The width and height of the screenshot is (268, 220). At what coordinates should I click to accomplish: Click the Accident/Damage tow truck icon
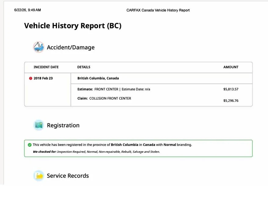pos(38,47)
